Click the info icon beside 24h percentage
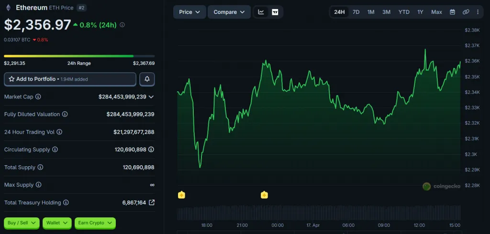Image resolution: width=490 pixels, height=234 pixels. pyautogui.click(x=122, y=25)
